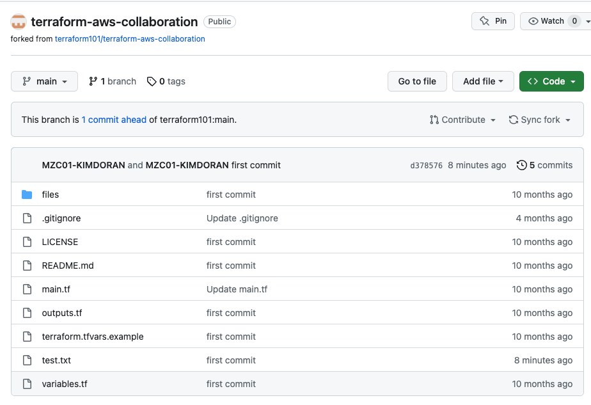Viewport: 591px width, 405px height.
Task: Open the Sync fork dropdown
Action: (x=540, y=120)
